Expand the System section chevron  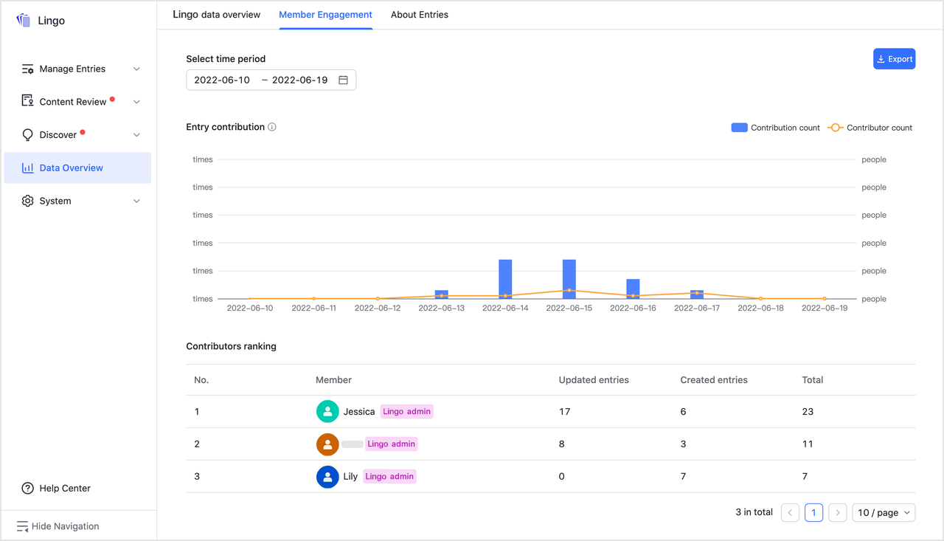coord(136,200)
